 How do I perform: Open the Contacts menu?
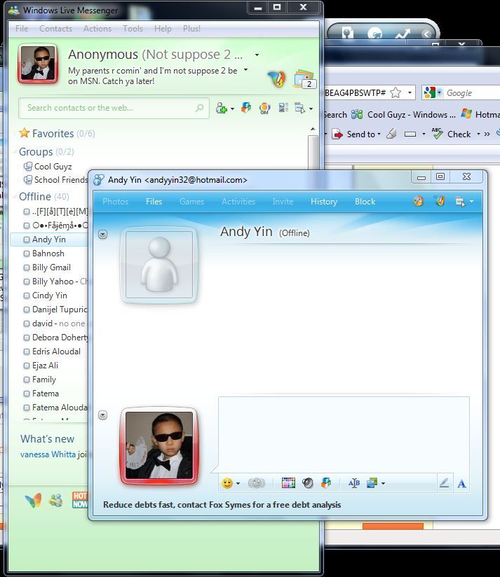pyautogui.click(x=55, y=29)
